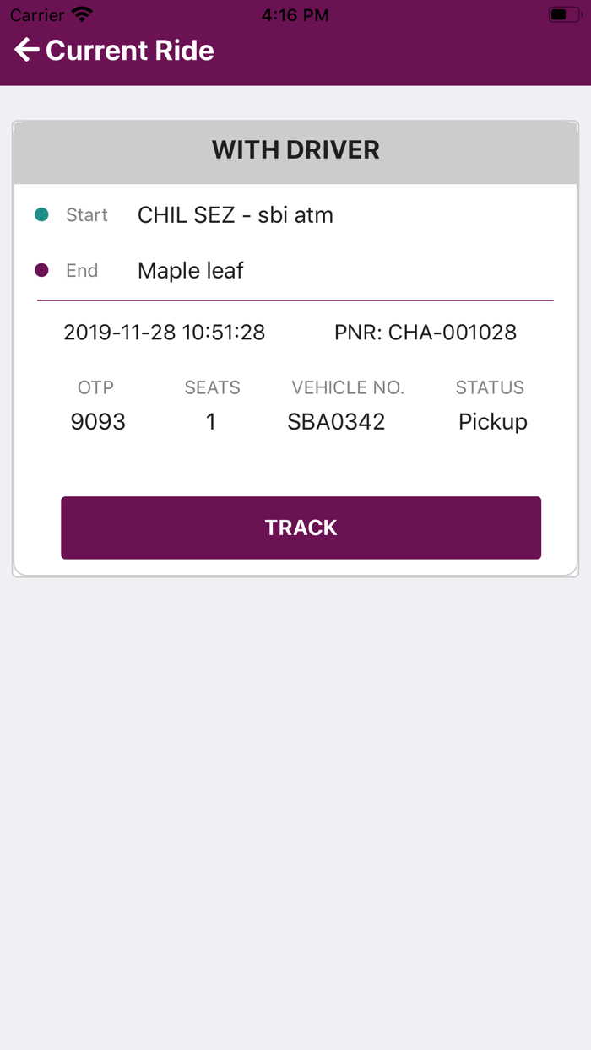The image size is (591, 1050).
Task: Tap the back arrow to leave Current Ride
Action: coord(26,50)
